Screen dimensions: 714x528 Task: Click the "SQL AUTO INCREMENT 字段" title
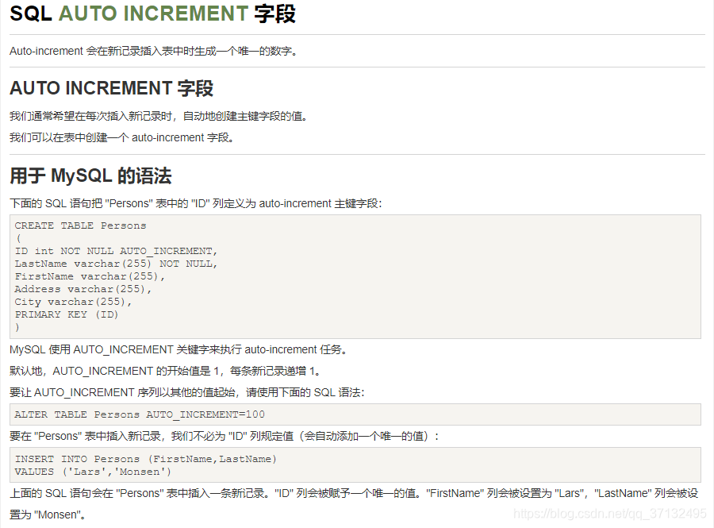152,13
